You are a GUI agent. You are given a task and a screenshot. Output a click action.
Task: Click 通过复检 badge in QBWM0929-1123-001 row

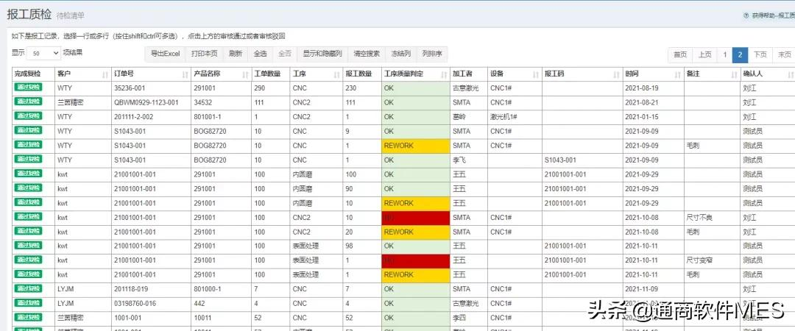pyautogui.click(x=28, y=102)
